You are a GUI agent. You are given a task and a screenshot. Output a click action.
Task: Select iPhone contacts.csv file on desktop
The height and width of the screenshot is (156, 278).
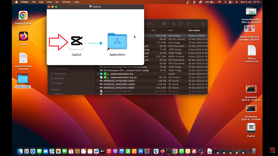tap(252, 50)
